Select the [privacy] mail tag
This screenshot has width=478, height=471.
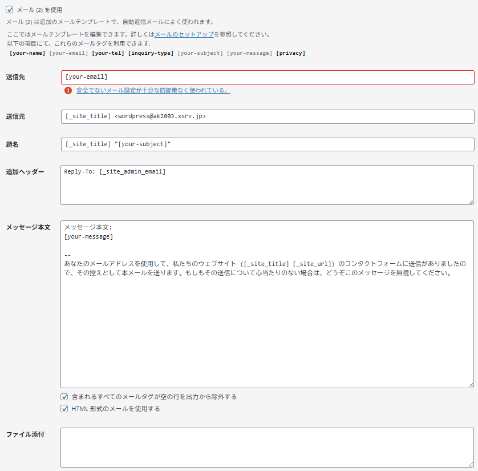click(290, 53)
